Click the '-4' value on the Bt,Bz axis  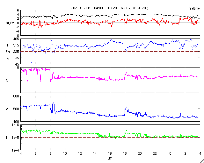18,31
